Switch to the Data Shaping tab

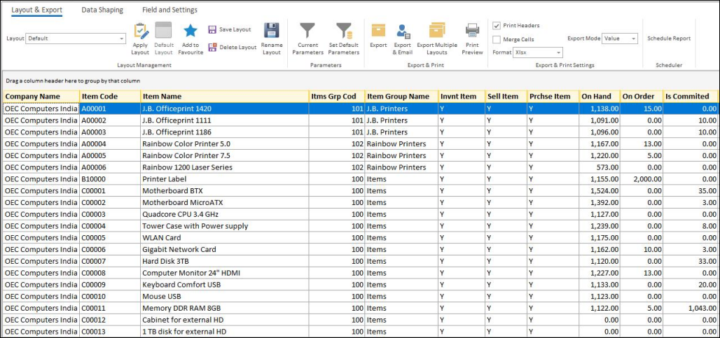pyautogui.click(x=102, y=10)
